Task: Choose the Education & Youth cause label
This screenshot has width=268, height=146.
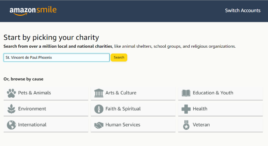Action: 213,93
